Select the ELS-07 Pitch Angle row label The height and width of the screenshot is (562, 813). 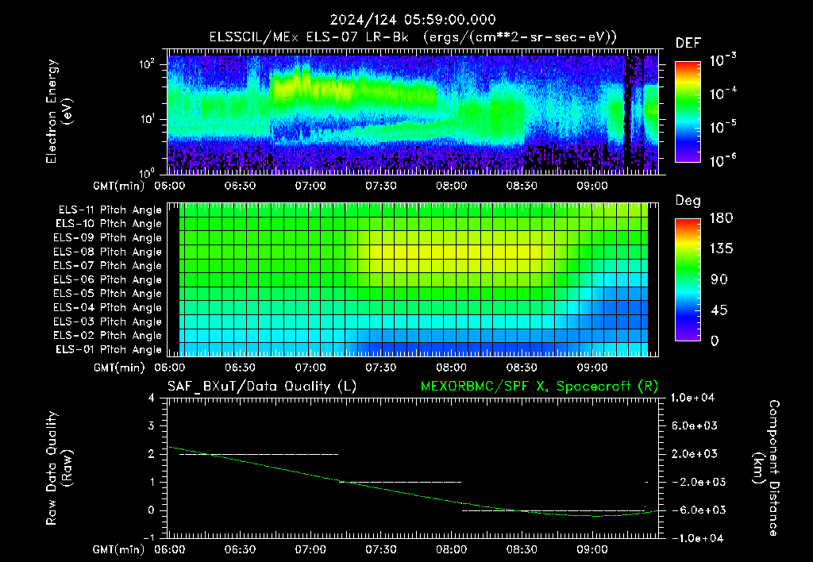point(107,265)
